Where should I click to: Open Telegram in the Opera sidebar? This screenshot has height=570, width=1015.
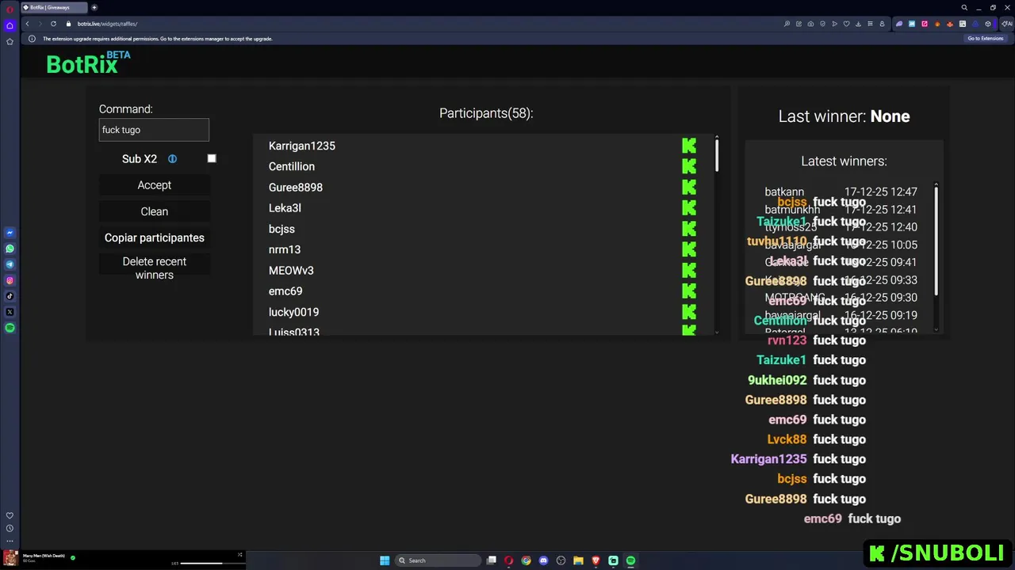[10, 264]
